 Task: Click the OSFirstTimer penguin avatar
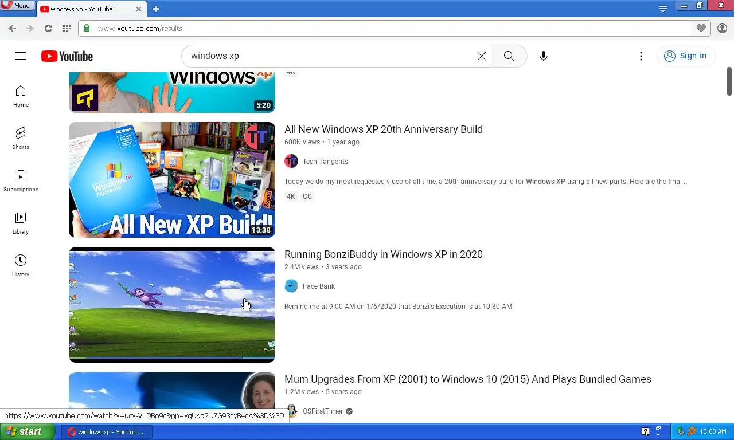(292, 411)
